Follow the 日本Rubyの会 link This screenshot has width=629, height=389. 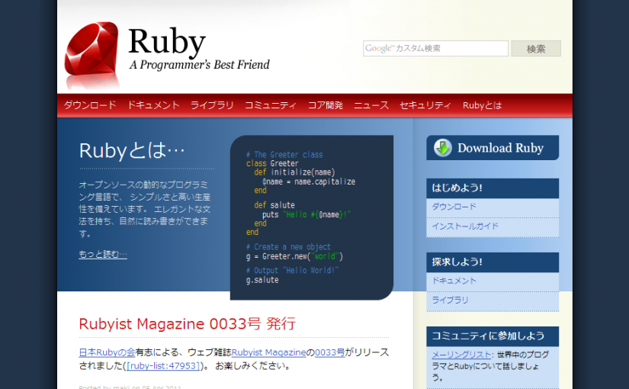click(107, 352)
